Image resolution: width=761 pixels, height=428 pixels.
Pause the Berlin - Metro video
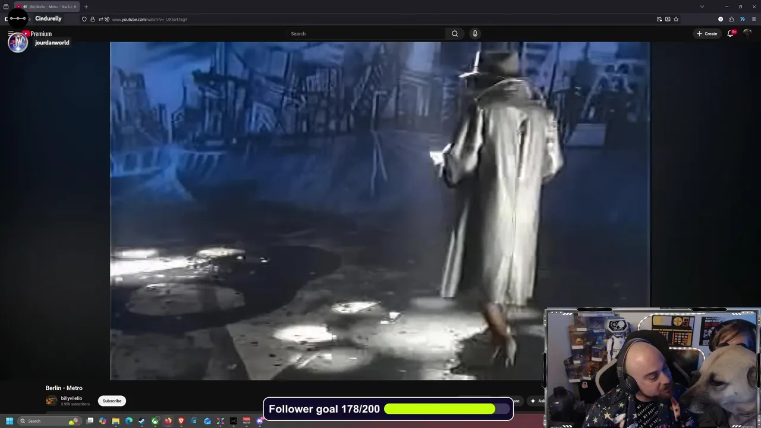coord(380,210)
